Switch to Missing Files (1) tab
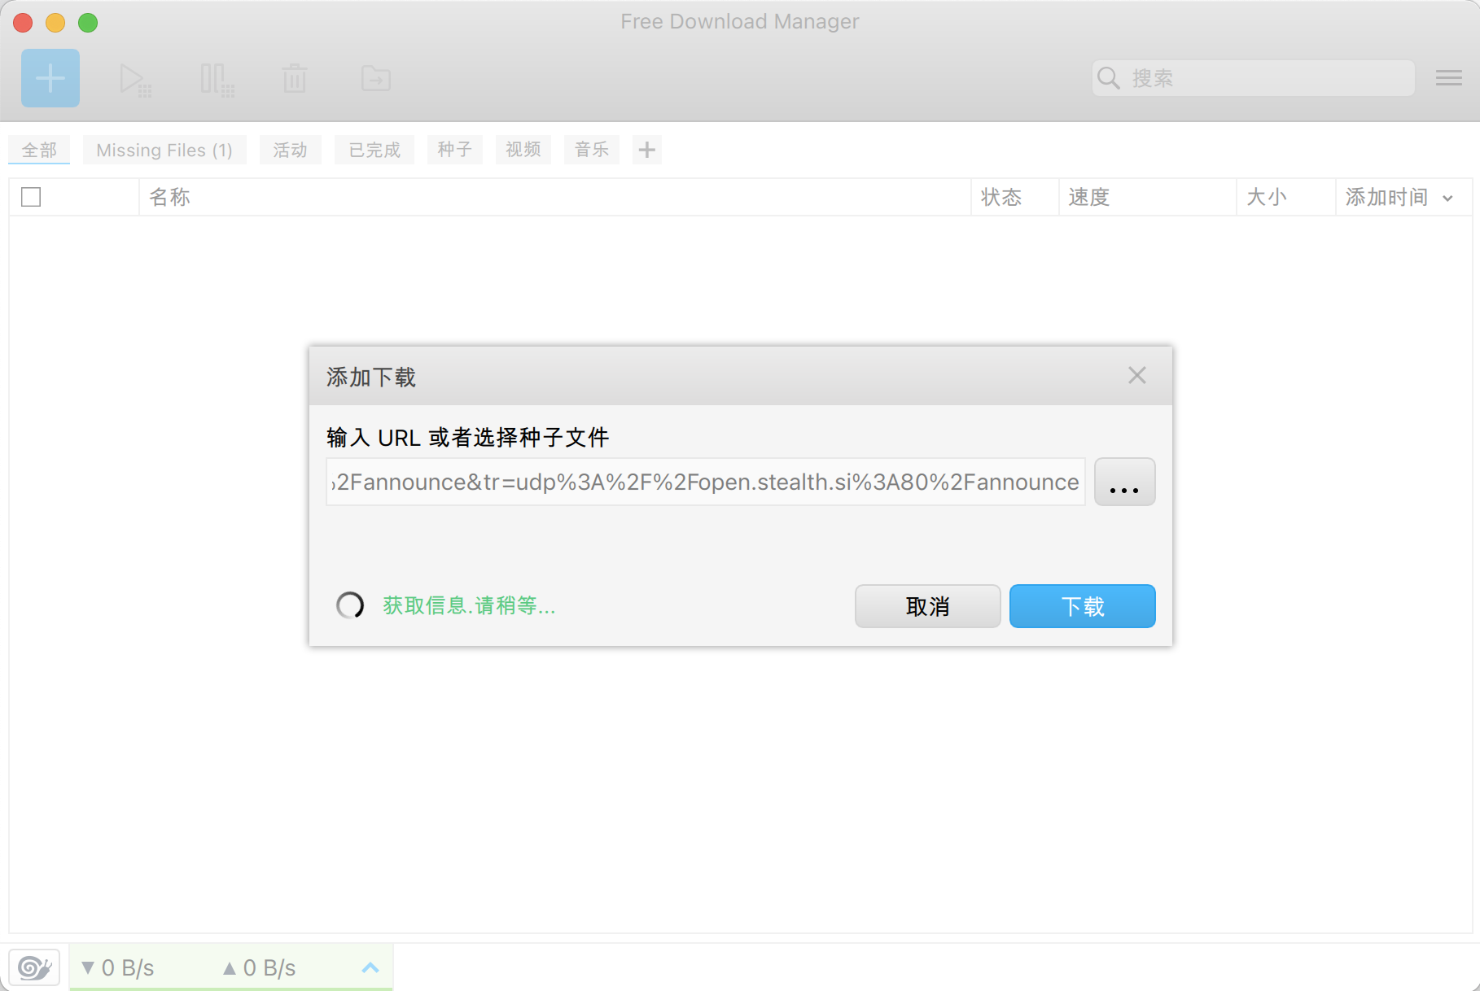1480x991 pixels. tap(164, 150)
